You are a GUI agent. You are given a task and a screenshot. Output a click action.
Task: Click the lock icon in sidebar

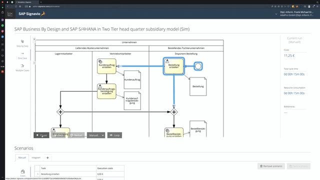2,12
